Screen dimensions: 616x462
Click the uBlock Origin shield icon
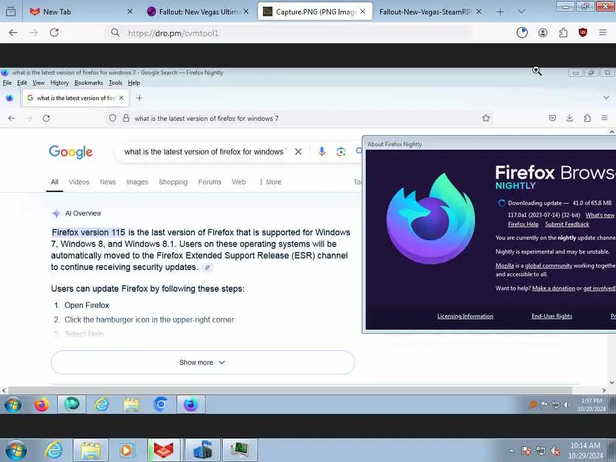tap(583, 32)
